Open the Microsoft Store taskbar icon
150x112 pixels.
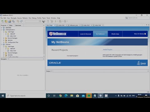coord(77,96)
